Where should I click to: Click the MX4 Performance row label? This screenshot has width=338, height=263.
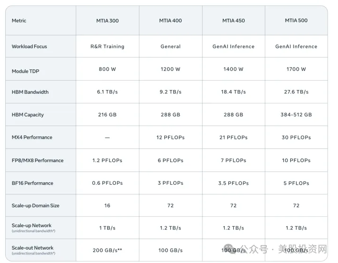pyautogui.click(x=32, y=137)
